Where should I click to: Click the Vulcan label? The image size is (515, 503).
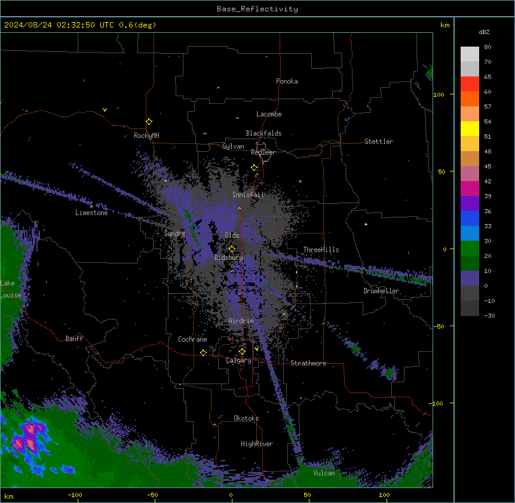tap(324, 473)
